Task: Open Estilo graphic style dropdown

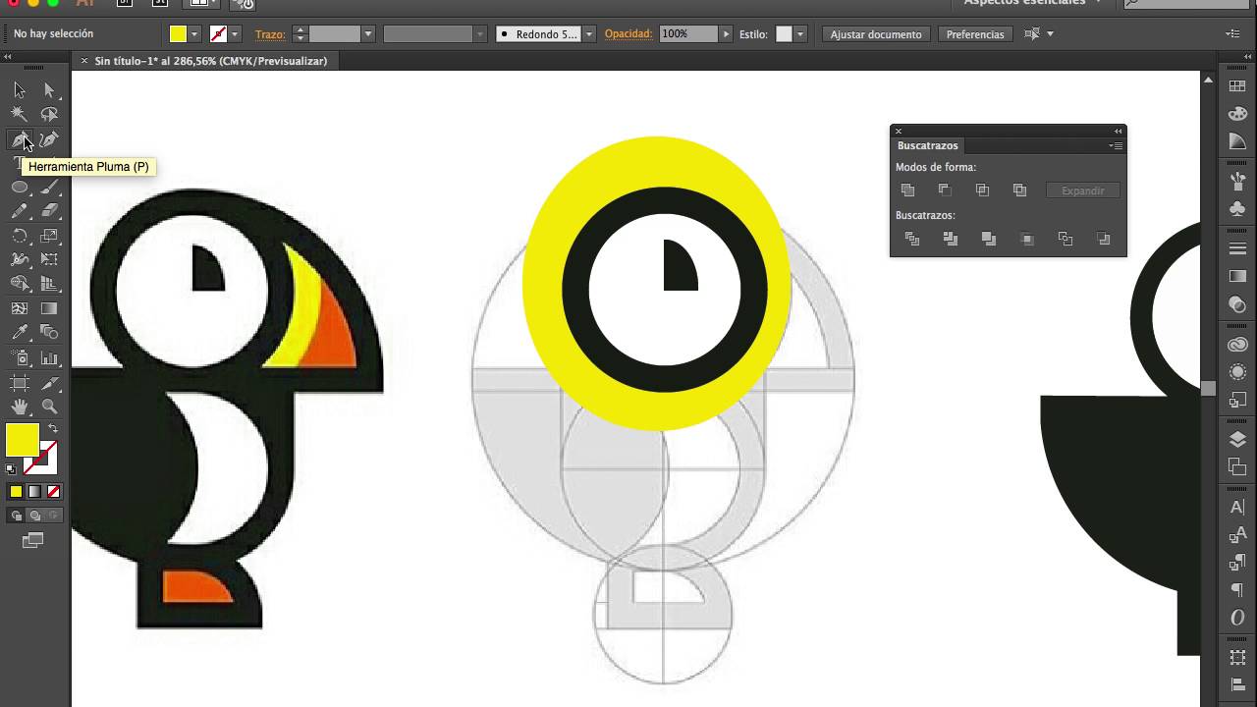Action: coord(800,34)
